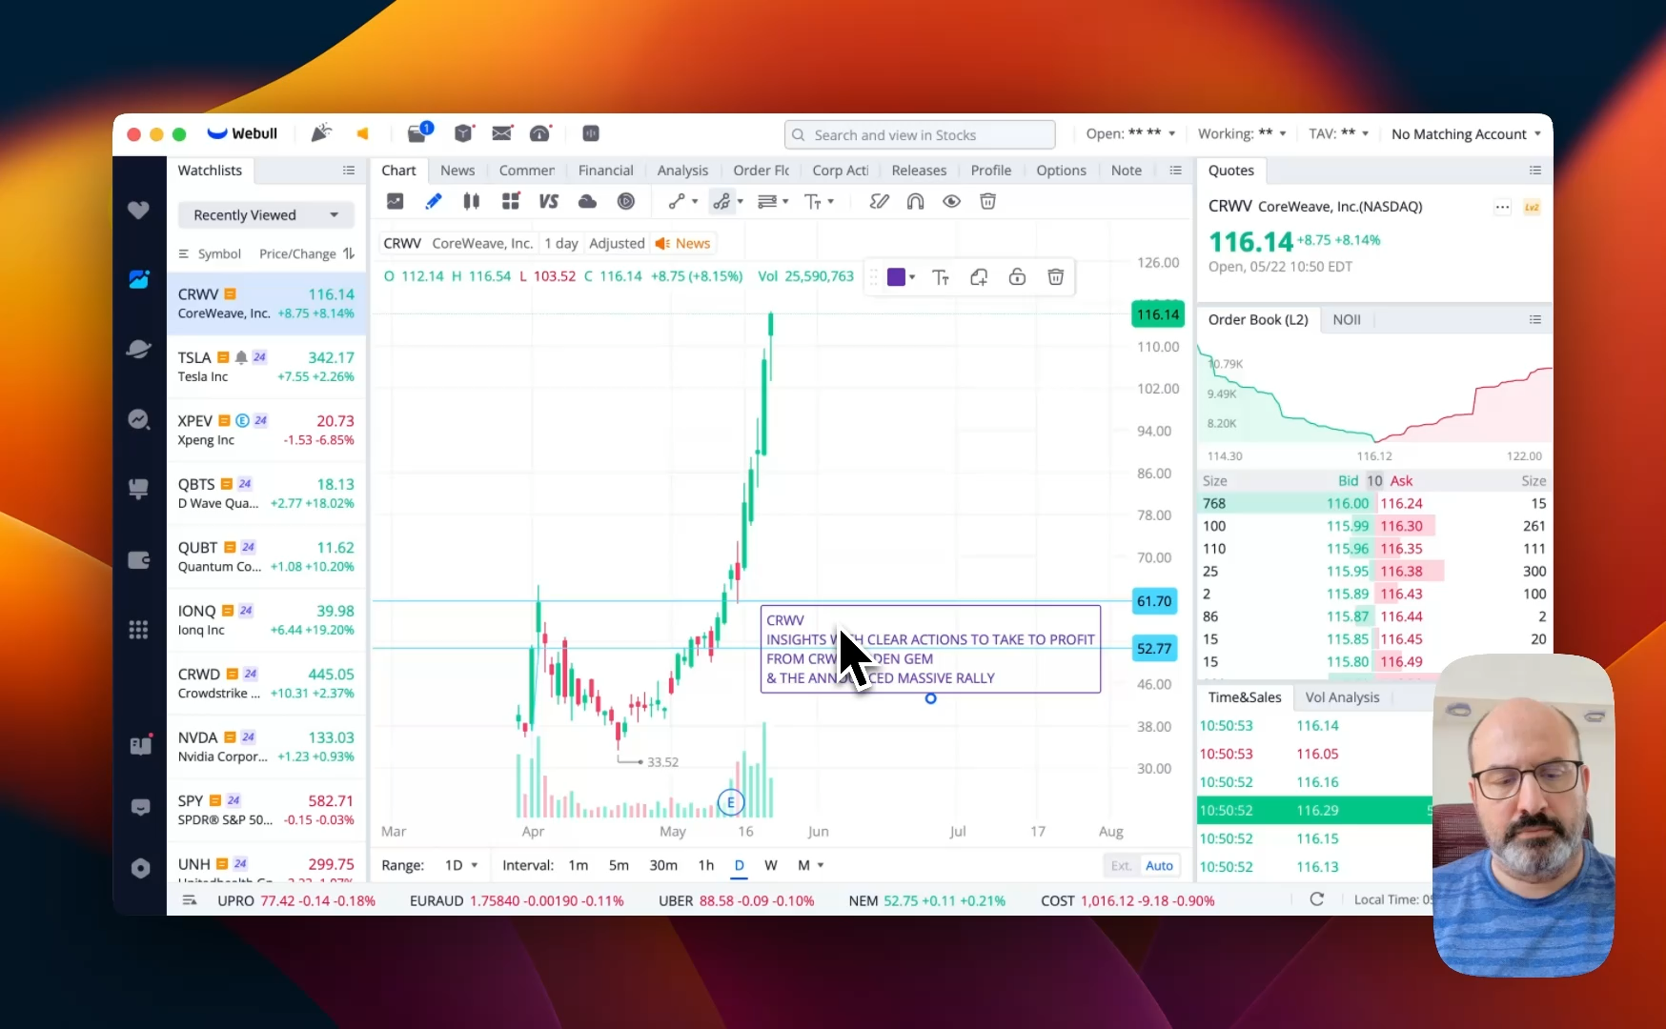Screen dimensions: 1666x1029
Task: Click the refresh icon in status bar
Action: (1316, 899)
